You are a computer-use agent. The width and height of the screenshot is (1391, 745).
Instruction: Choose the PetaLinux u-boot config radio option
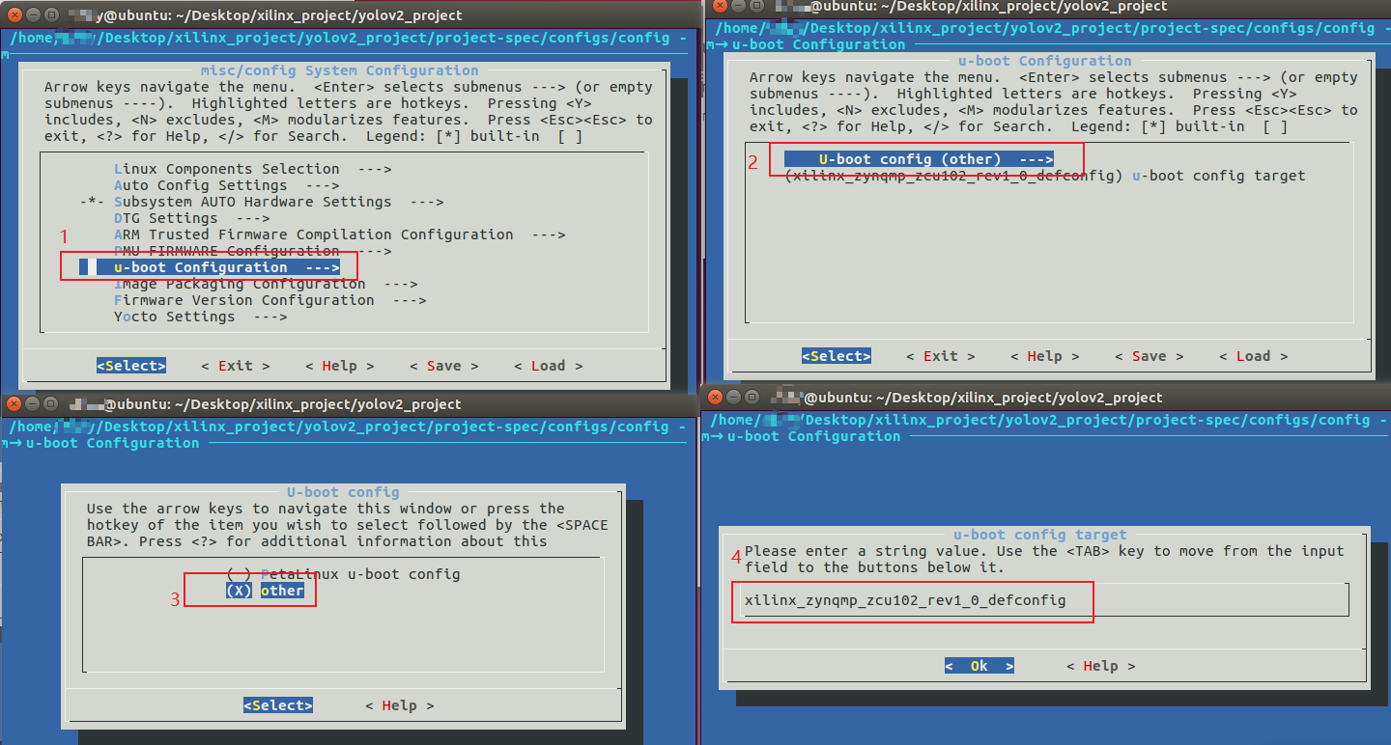pyautogui.click(x=343, y=574)
